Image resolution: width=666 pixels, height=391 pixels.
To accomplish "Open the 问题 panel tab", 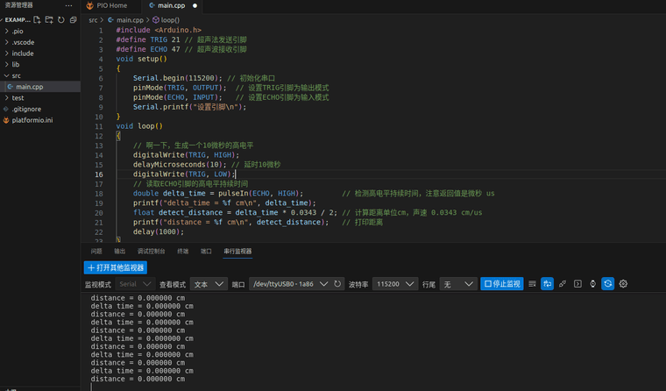I will [x=96, y=252].
